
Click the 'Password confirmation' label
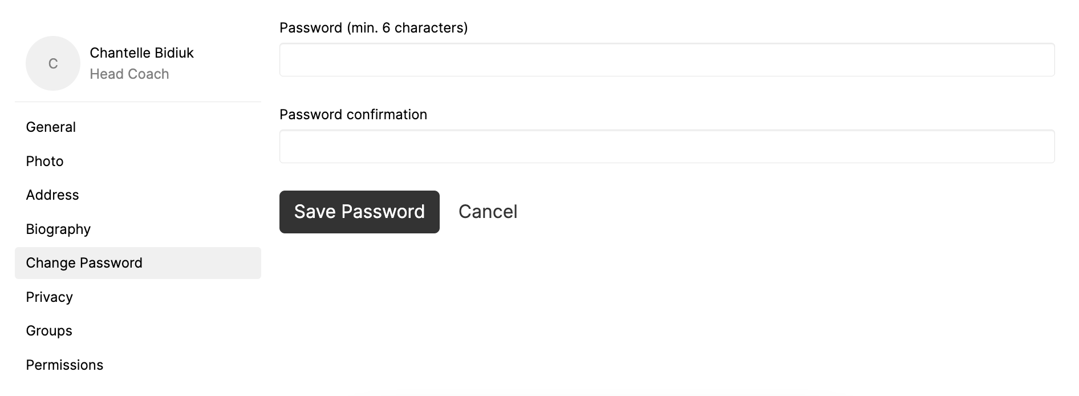(354, 115)
